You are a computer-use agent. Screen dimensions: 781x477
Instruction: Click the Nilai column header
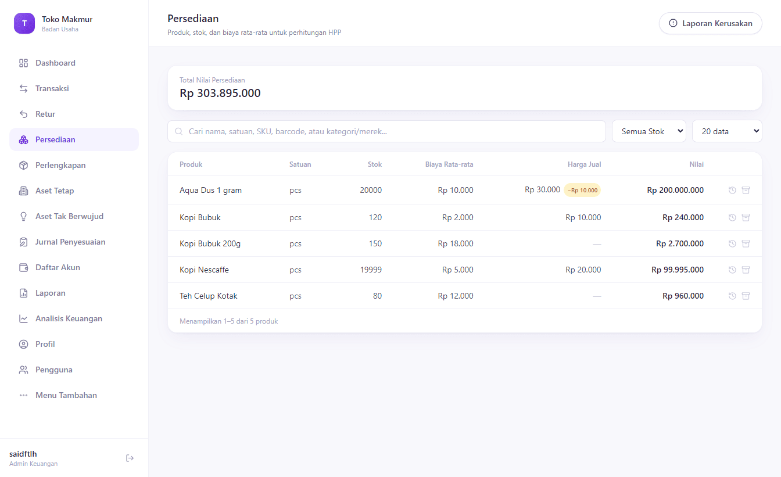coord(696,164)
